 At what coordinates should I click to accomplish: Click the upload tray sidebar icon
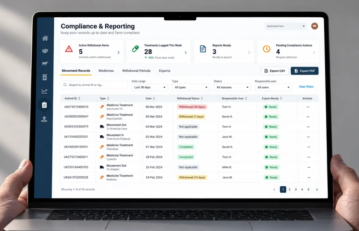click(44, 119)
